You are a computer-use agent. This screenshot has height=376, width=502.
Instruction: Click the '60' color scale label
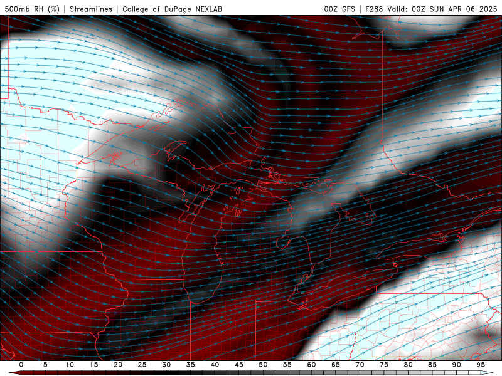pos(311,365)
